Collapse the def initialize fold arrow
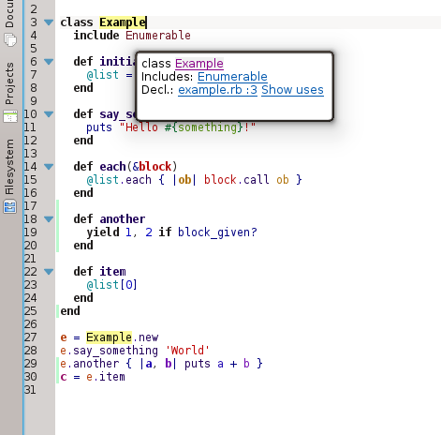The height and width of the screenshot is (435, 441). tap(49, 62)
